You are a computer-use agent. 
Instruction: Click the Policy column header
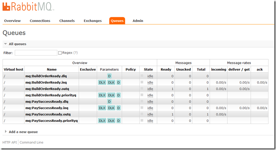click(131, 69)
